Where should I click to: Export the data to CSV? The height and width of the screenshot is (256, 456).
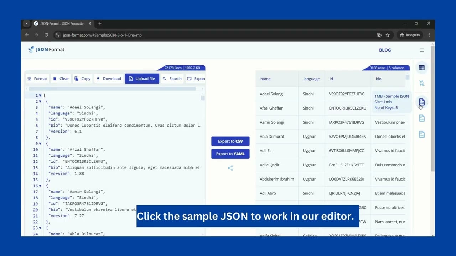click(x=230, y=141)
